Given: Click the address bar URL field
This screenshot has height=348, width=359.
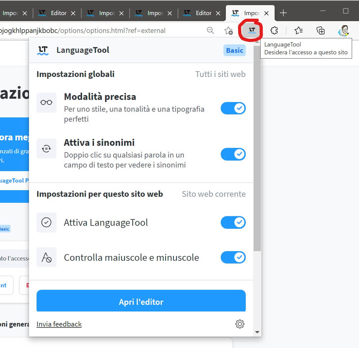Looking at the screenshot, I should (x=91, y=30).
